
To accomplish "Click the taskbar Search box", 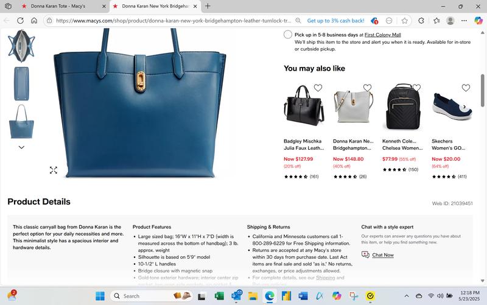I will [x=152, y=296].
